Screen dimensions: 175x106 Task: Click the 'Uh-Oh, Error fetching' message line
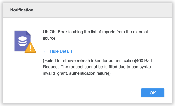tap(96, 32)
